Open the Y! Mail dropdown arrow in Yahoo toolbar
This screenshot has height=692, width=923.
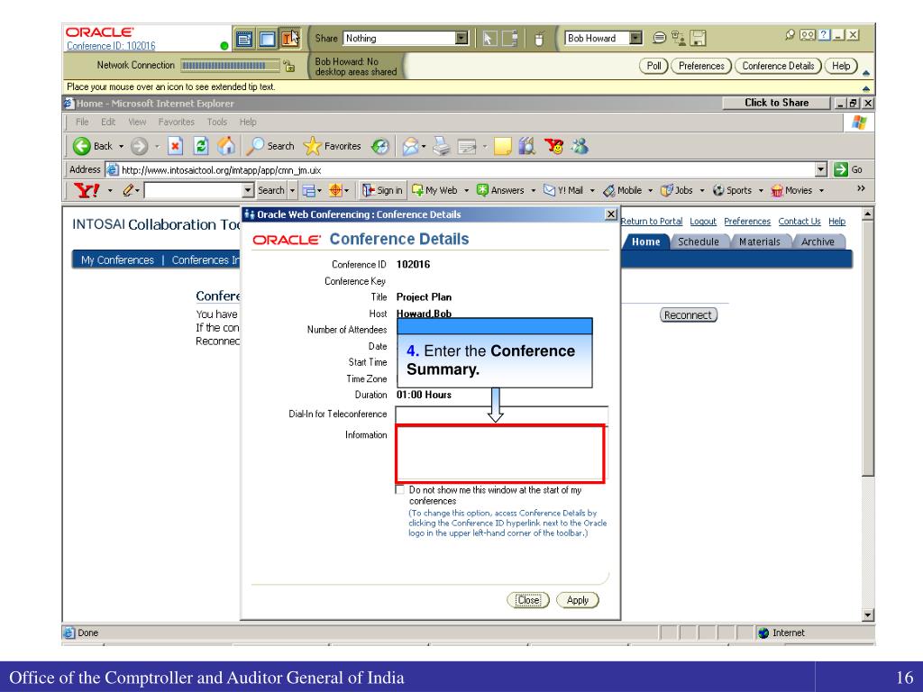(x=592, y=190)
